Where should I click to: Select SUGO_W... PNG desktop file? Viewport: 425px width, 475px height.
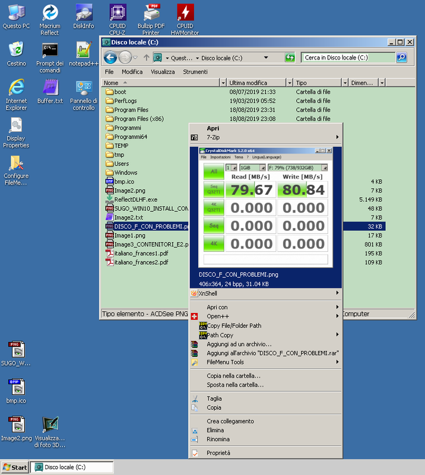tap(16, 354)
